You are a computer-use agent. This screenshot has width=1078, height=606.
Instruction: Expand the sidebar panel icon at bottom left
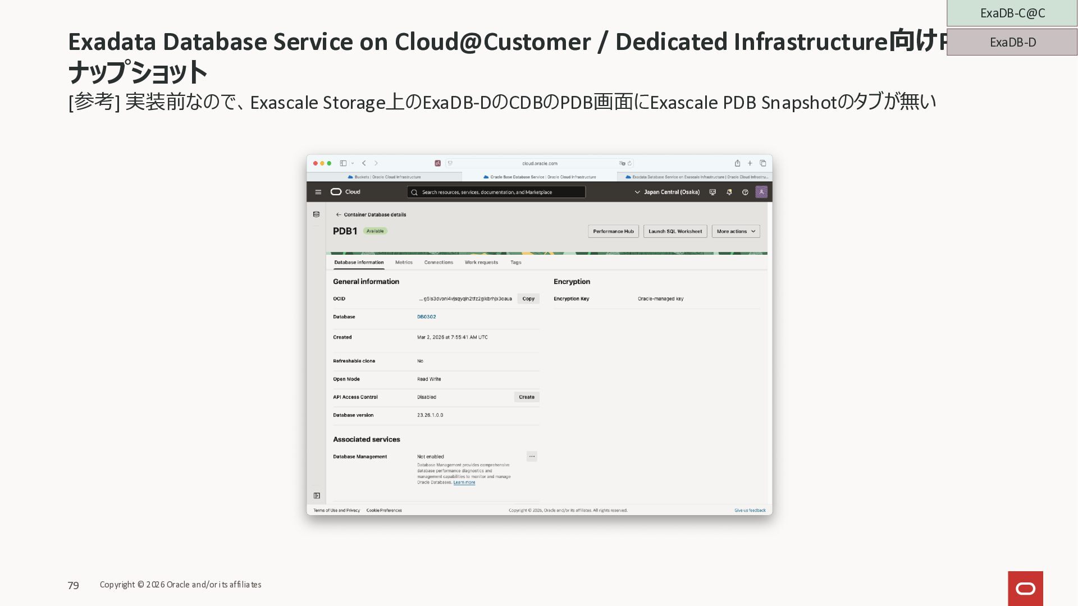pyautogui.click(x=317, y=495)
